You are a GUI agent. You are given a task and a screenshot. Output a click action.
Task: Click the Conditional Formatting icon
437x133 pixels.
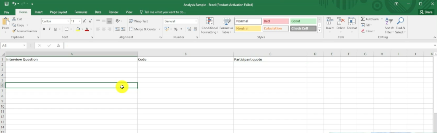tap(210, 22)
